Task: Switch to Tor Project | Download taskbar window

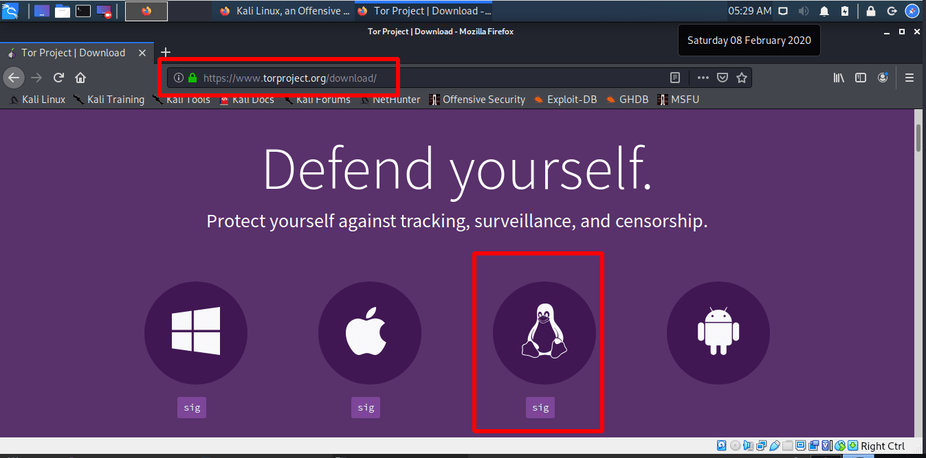Action: click(x=424, y=11)
